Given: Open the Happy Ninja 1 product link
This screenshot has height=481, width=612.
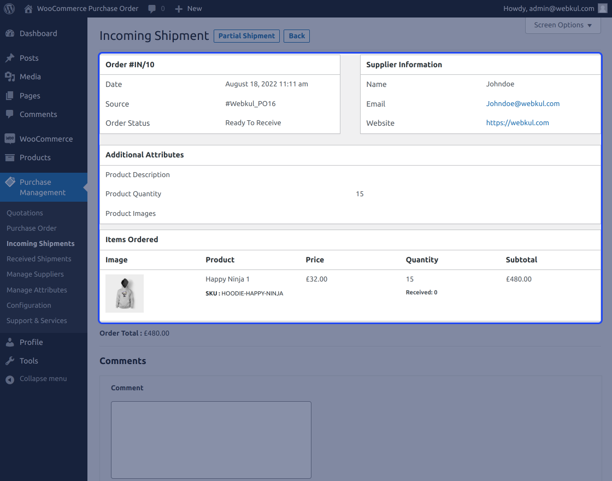Looking at the screenshot, I should [227, 279].
